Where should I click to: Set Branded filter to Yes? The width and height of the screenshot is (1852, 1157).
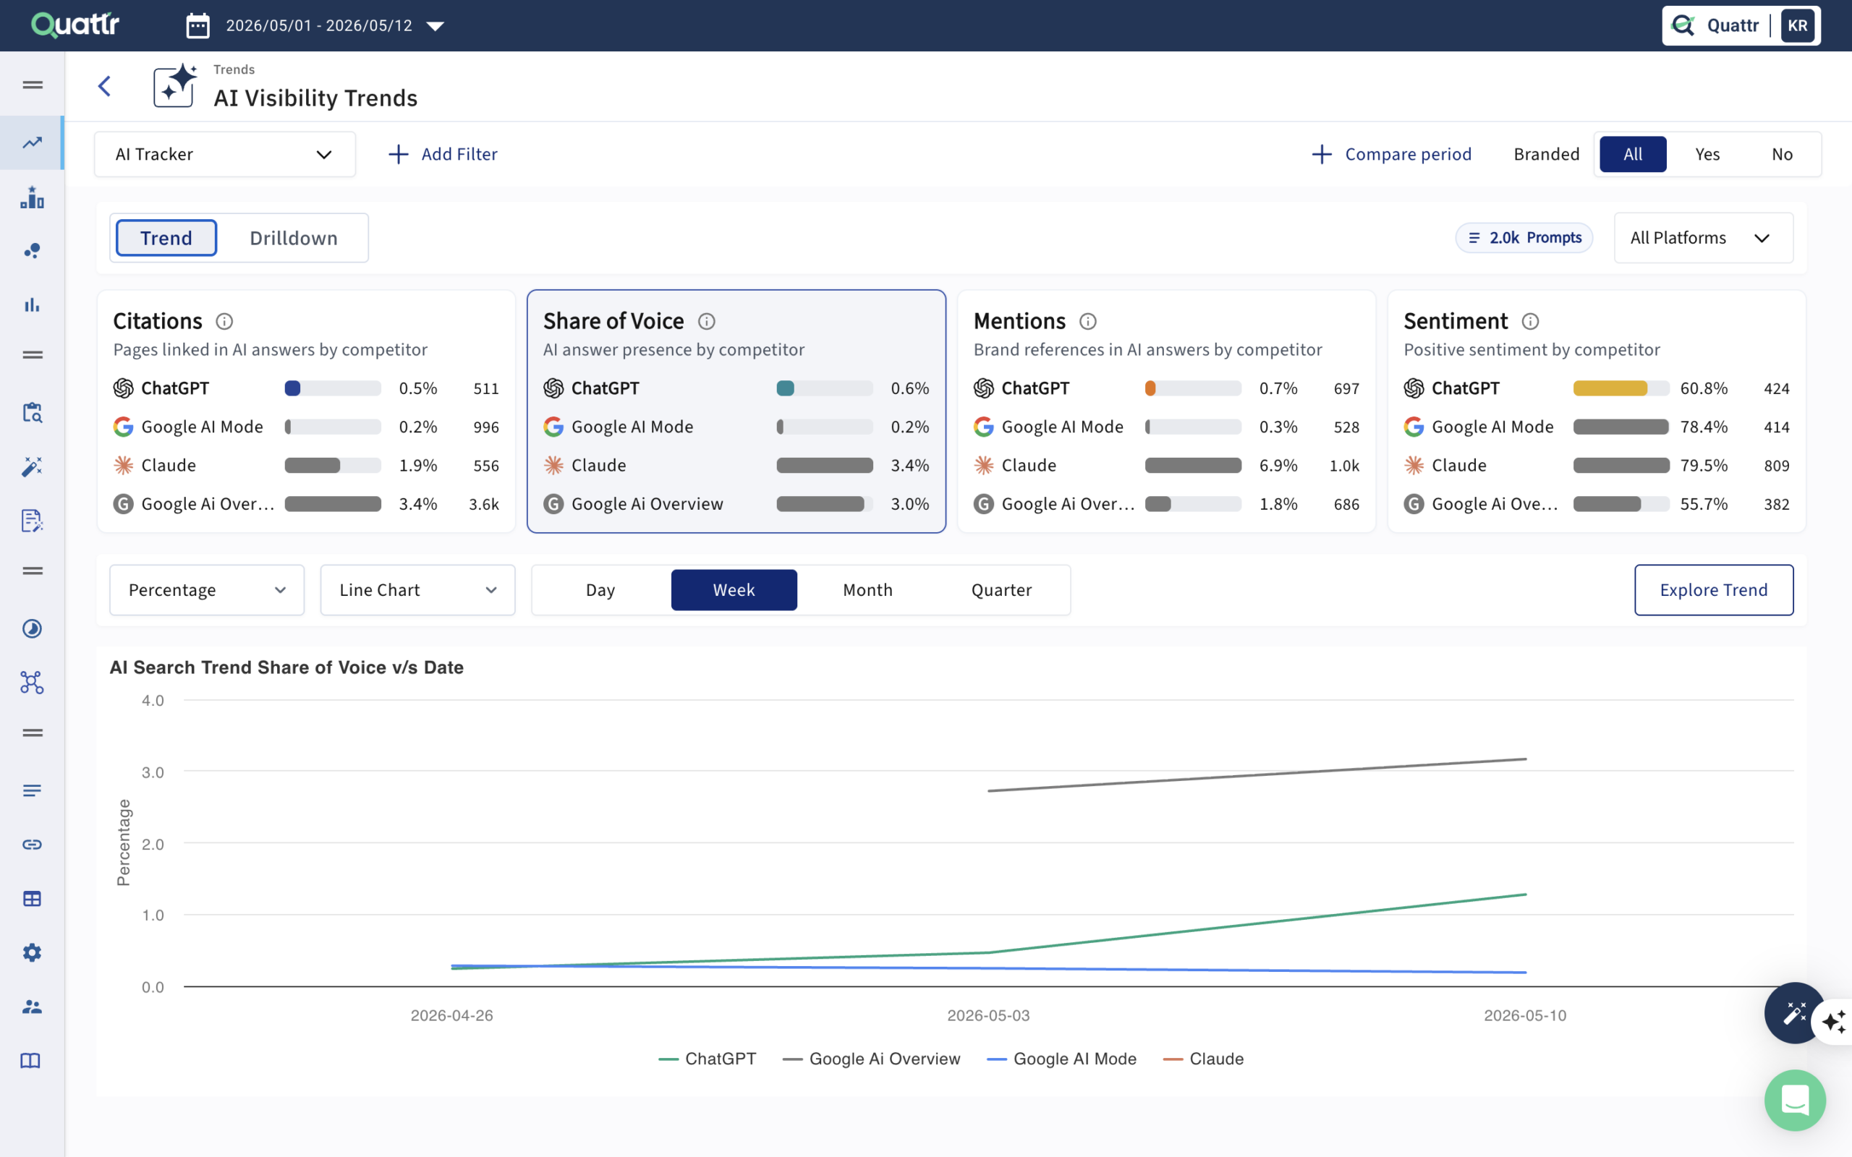[1707, 154]
